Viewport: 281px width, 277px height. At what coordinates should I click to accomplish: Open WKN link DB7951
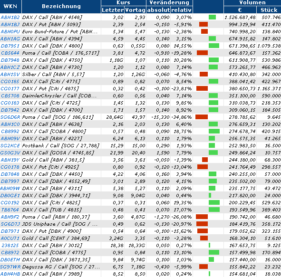click(10, 46)
